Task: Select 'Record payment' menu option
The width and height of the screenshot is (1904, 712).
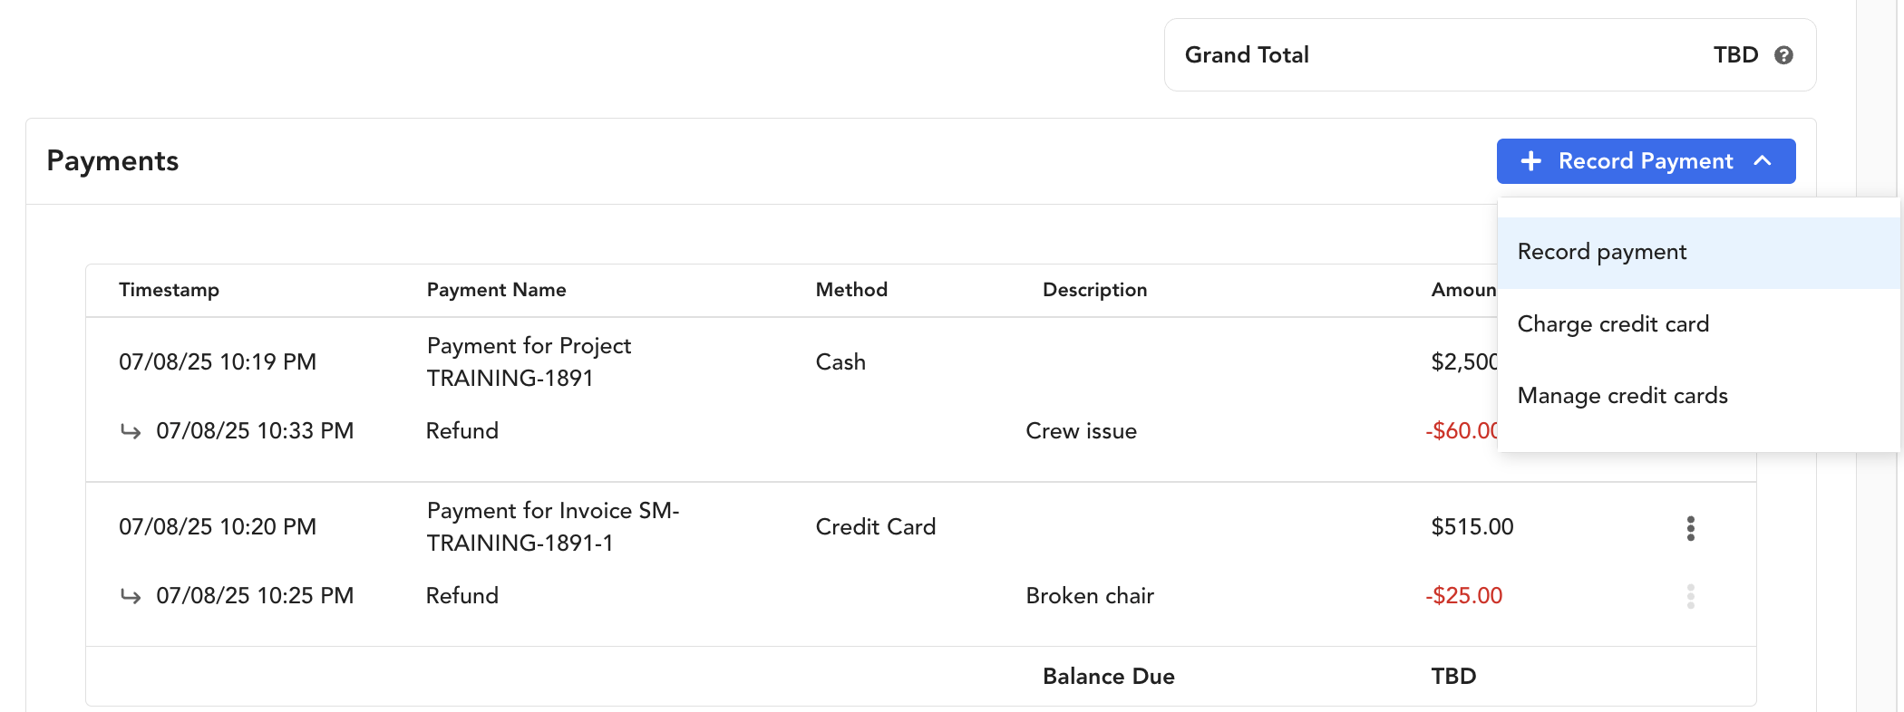Action: coord(1602,252)
